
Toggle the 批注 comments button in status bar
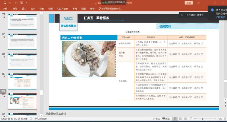click(166, 119)
